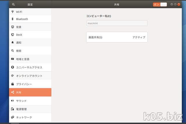Click the 通知 bell icon
186x124 pixels.
pos(12,42)
